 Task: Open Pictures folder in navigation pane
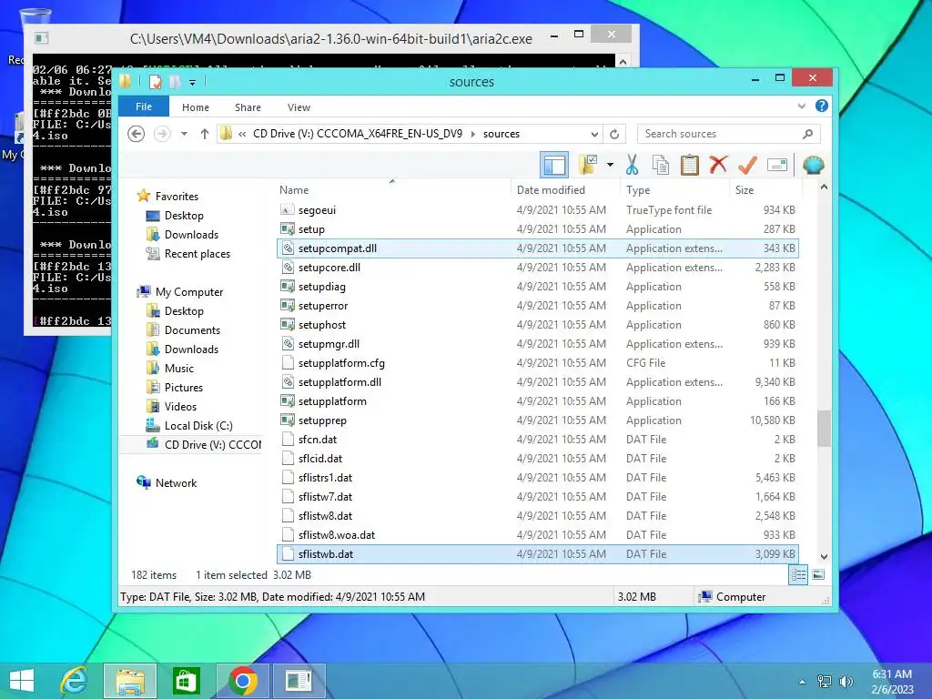coord(184,388)
